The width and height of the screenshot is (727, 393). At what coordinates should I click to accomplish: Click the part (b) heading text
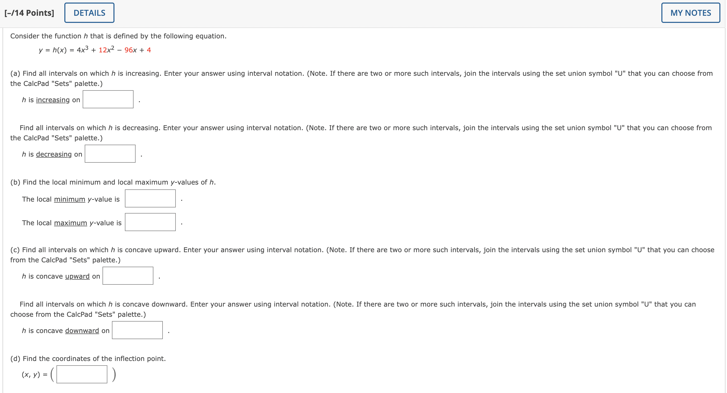112,182
